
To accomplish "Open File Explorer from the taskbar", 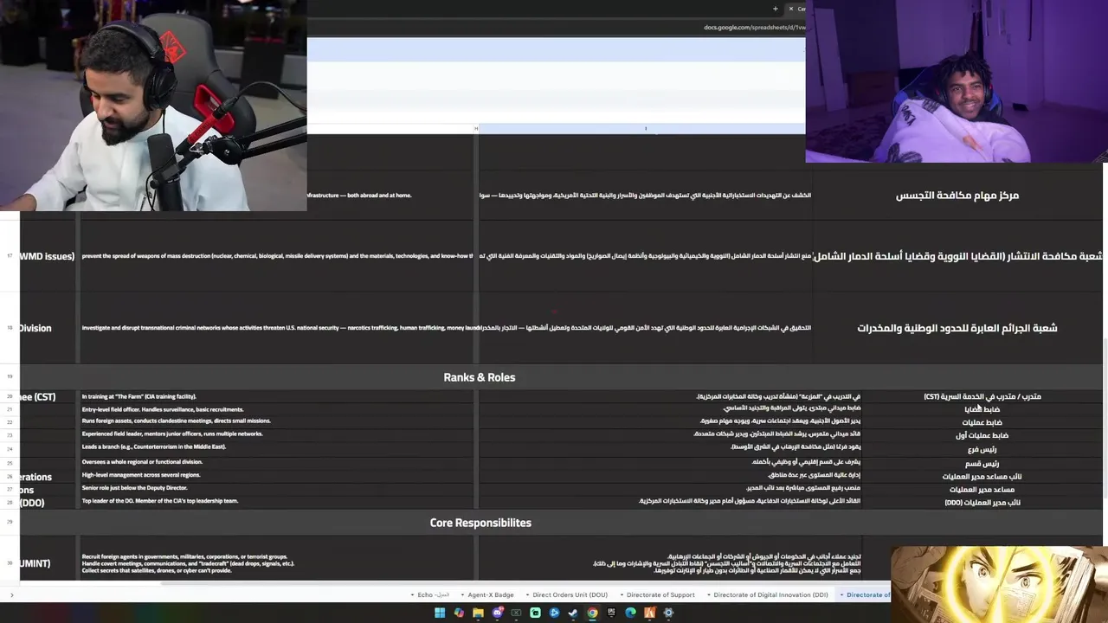I will (x=478, y=613).
